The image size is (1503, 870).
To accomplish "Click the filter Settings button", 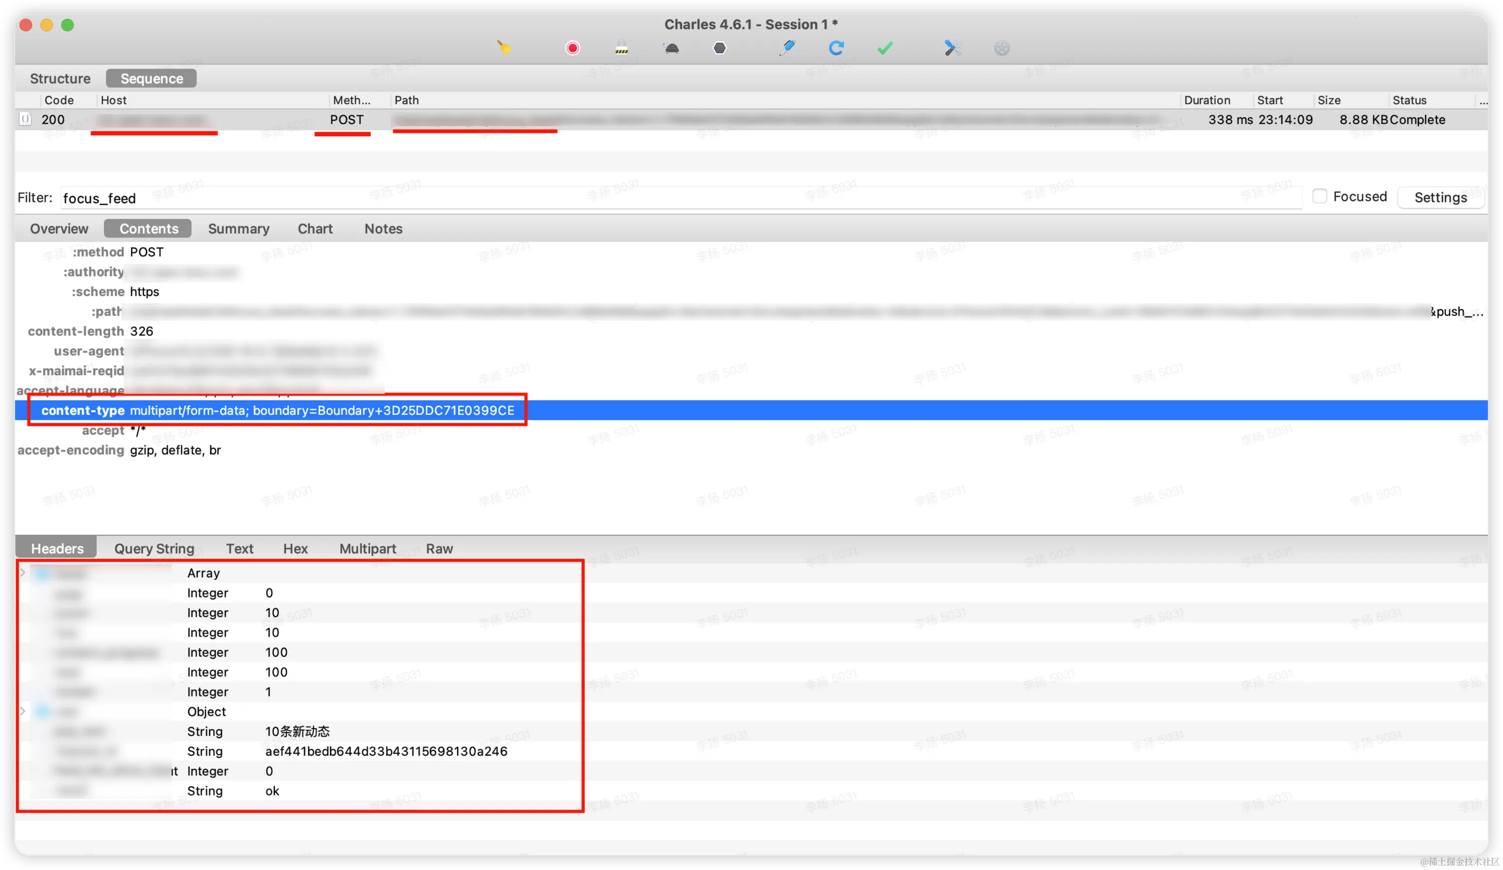I will coord(1440,197).
